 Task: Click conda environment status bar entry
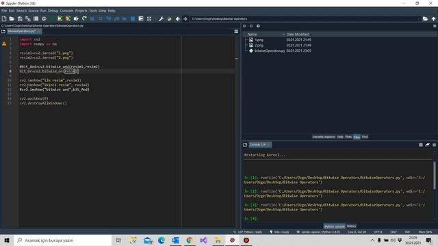318,232
